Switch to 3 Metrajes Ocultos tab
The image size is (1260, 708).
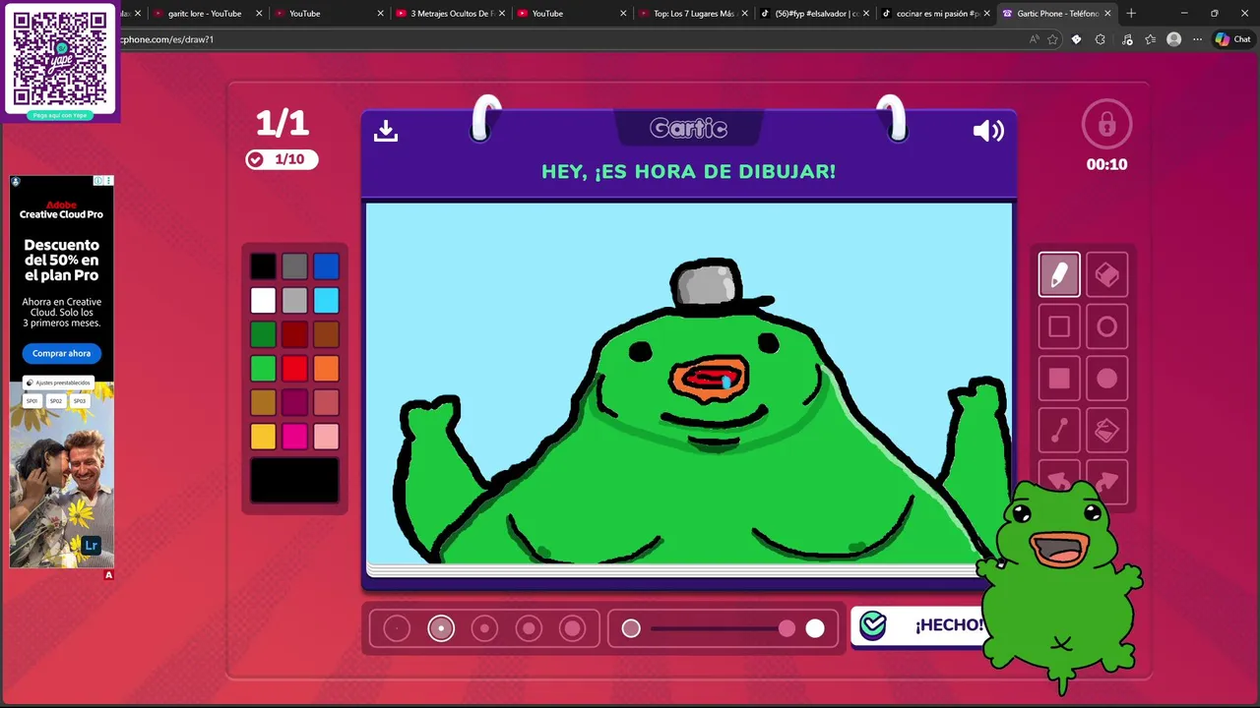coord(452,14)
